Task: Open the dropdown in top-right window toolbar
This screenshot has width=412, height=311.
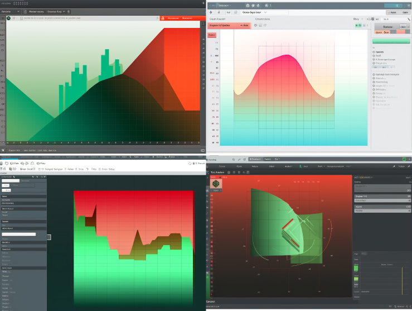Action: click(265, 12)
